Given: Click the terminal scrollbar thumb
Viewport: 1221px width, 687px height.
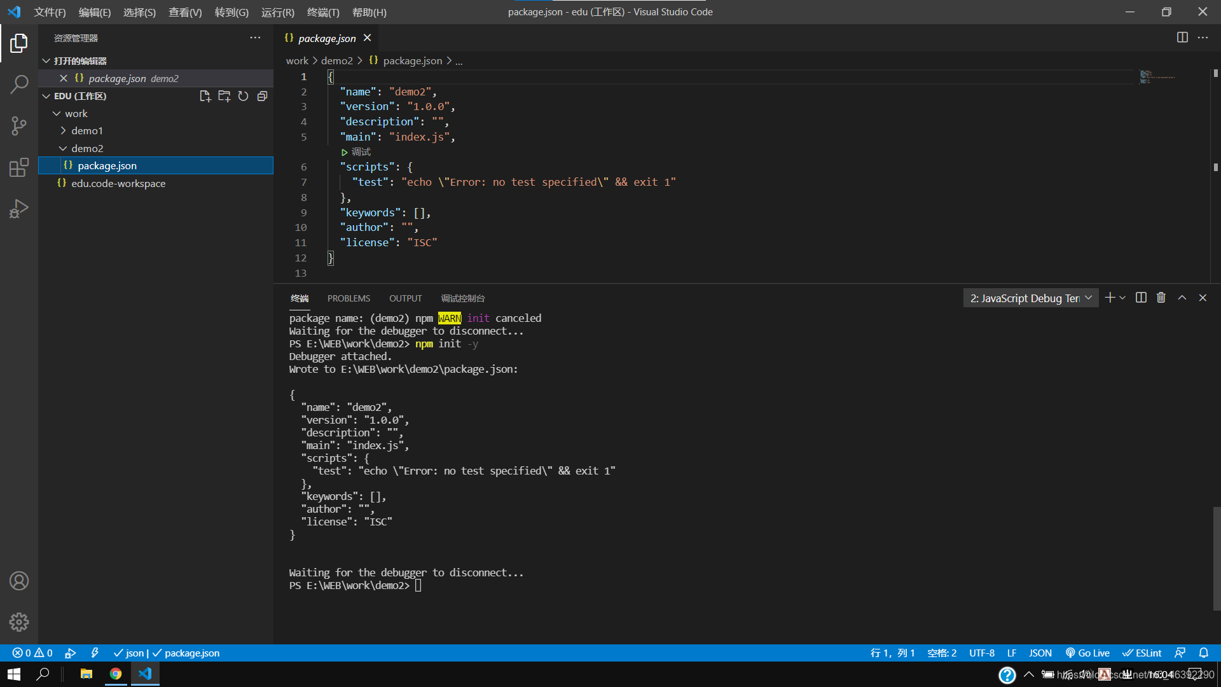Looking at the screenshot, I should coord(1216,559).
